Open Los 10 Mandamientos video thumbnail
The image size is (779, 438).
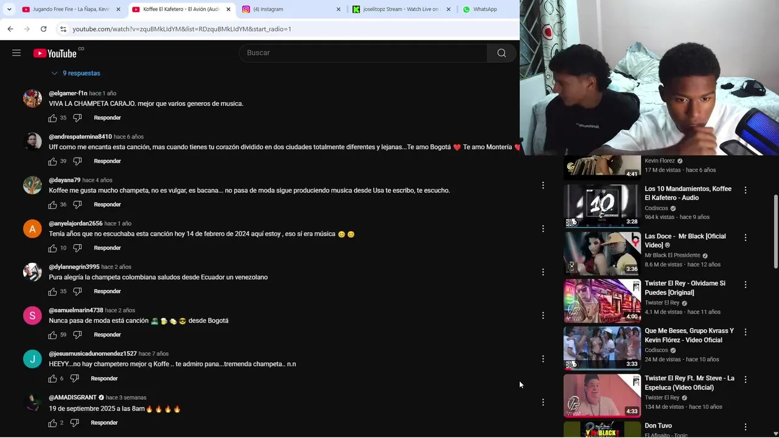point(602,206)
